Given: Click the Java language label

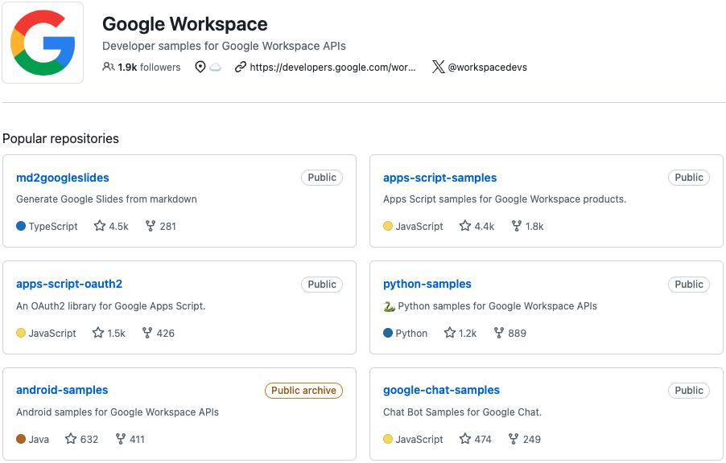Looking at the screenshot, I should (39, 439).
